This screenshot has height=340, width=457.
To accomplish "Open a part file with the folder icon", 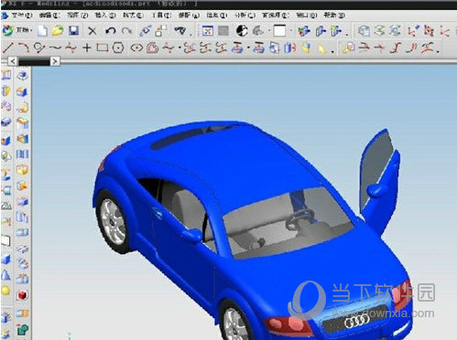I will (58, 30).
